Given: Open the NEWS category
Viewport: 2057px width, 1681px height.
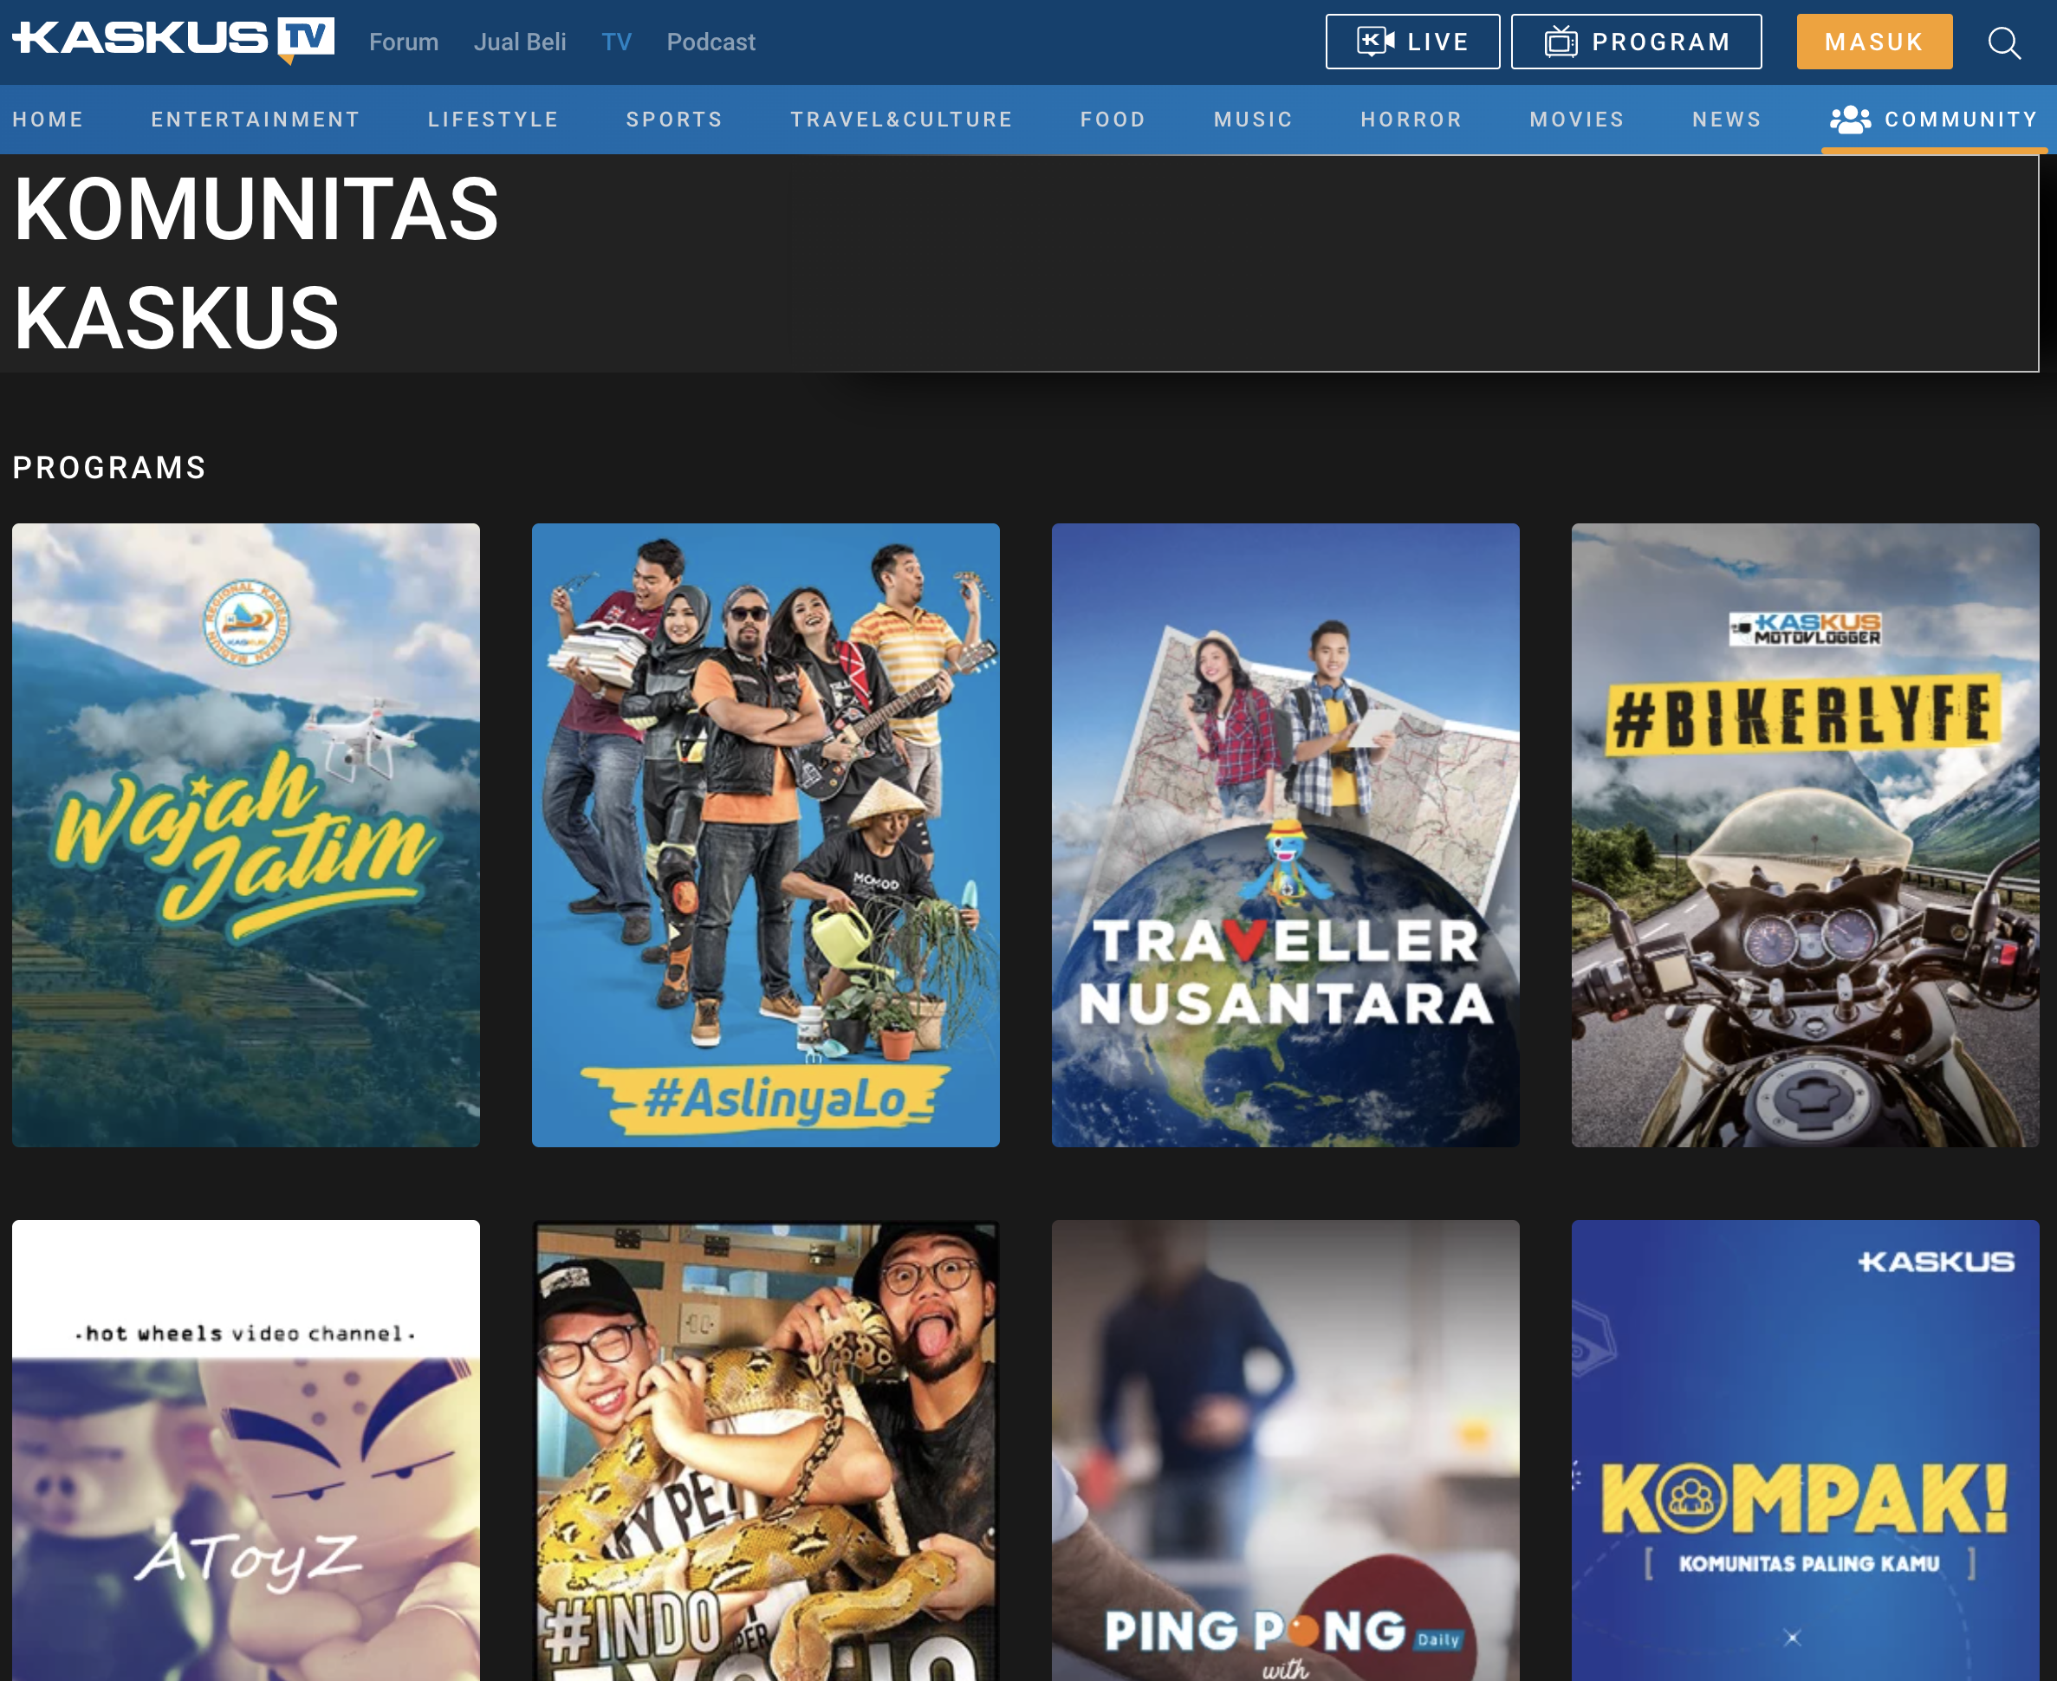Looking at the screenshot, I should (x=1727, y=119).
